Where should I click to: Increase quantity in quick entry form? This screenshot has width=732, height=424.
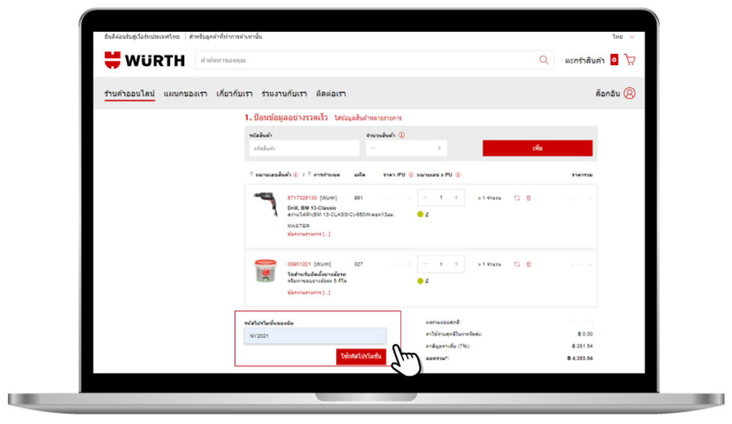point(439,148)
